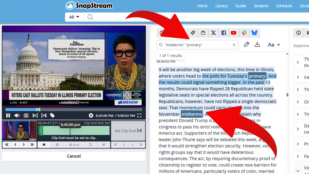The width and height of the screenshot is (309, 174).
Task: Open the Library menu
Action: [x=221, y=6]
